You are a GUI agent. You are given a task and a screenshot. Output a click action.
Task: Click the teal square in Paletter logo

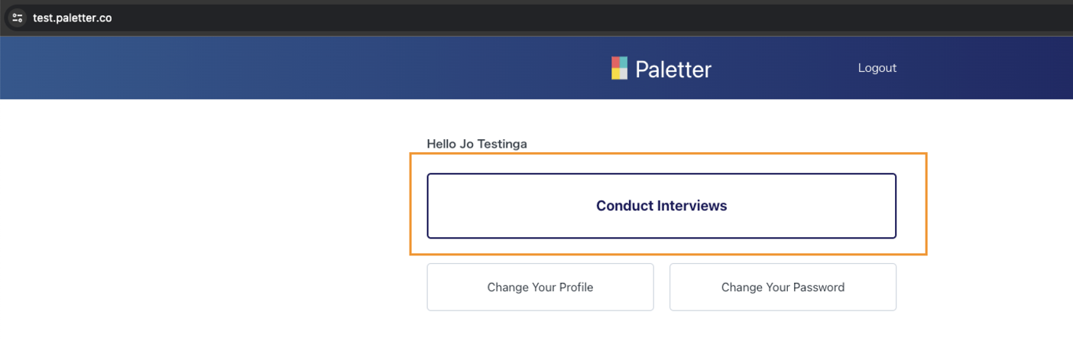[x=624, y=62]
